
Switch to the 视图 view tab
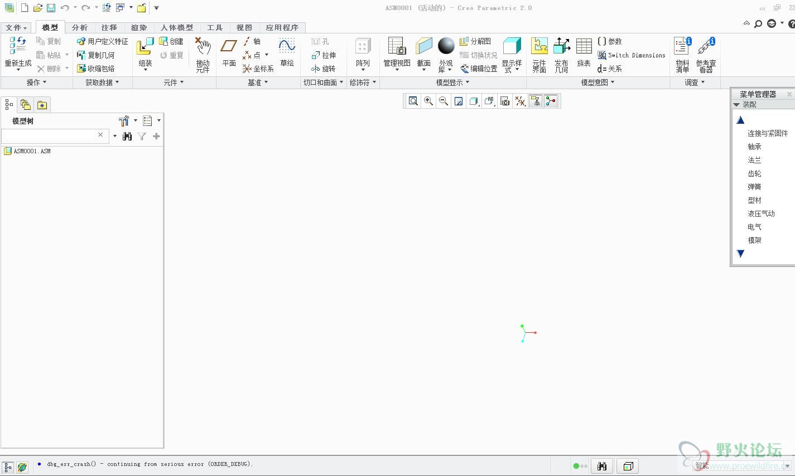[244, 27]
